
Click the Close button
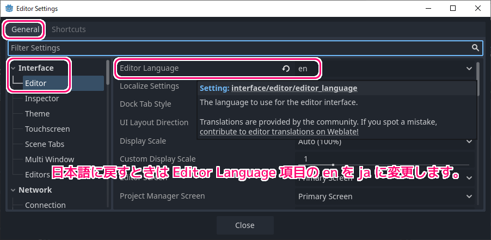(245, 225)
